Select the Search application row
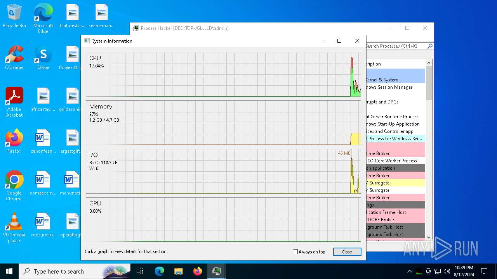The height and width of the screenshot is (279, 497). [396, 168]
